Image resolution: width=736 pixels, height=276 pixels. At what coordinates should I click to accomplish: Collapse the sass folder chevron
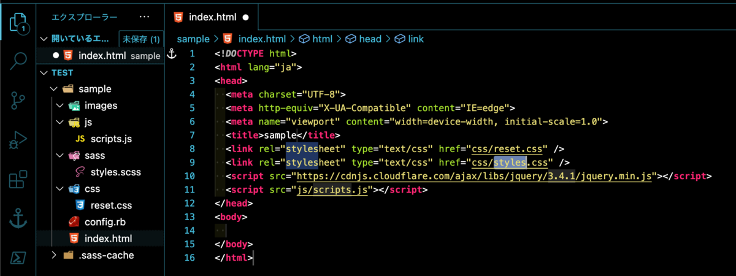tap(59, 156)
